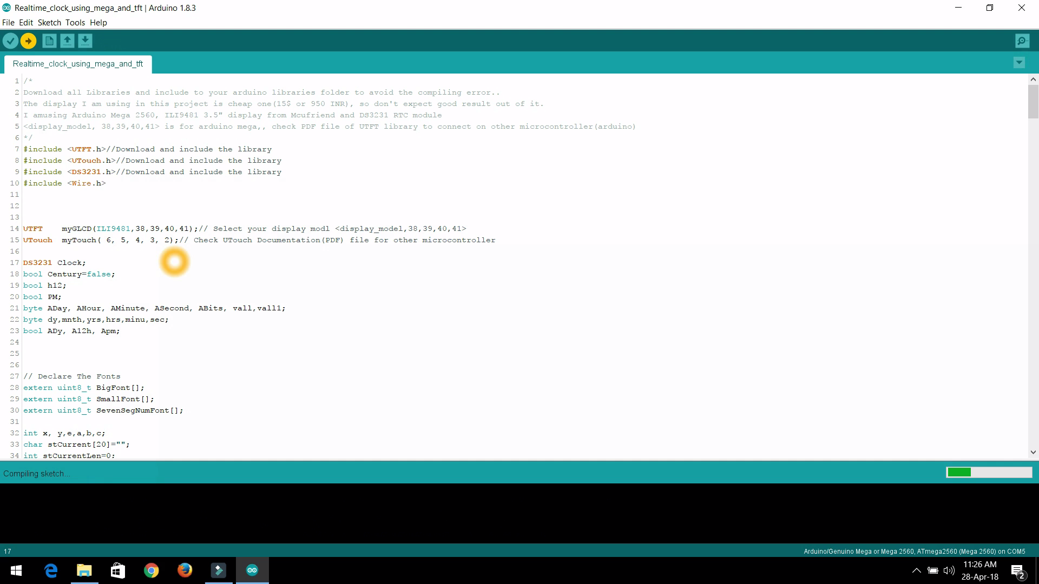Click the battery status icon
The width and height of the screenshot is (1039, 584).
(933, 570)
